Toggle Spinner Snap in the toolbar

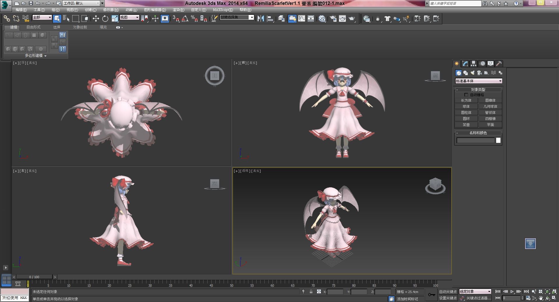204,19
